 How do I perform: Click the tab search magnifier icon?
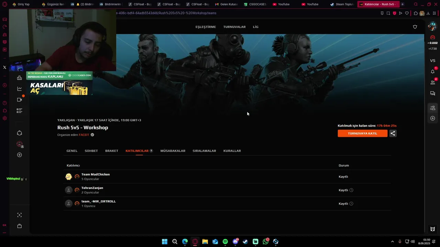click(x=416, y=4)
